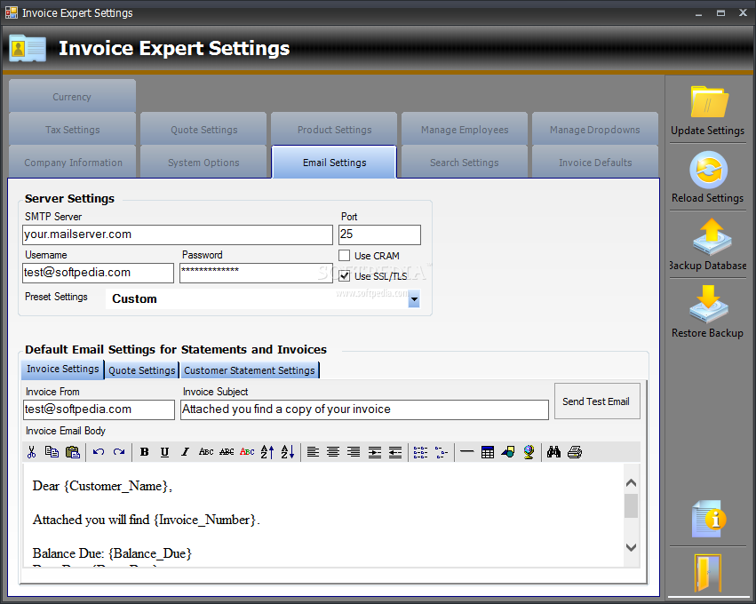Click the plain ABC small caps icon
This screenshot has width=756, height=604.
pyautogui.click(x=206, y=452)
